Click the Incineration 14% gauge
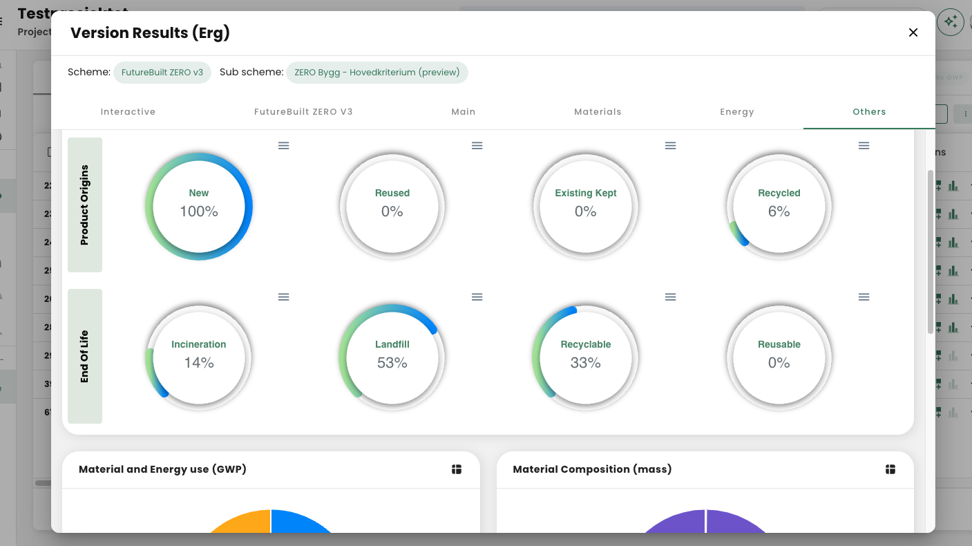Image resolution: width=972 pixels, height=546 pixels. (199, 357)
